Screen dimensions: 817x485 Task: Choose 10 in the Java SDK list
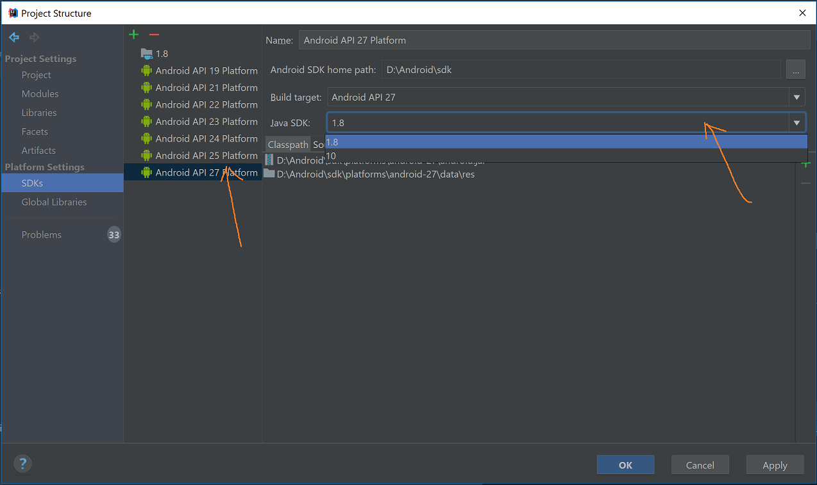click(x=566, y=156)
